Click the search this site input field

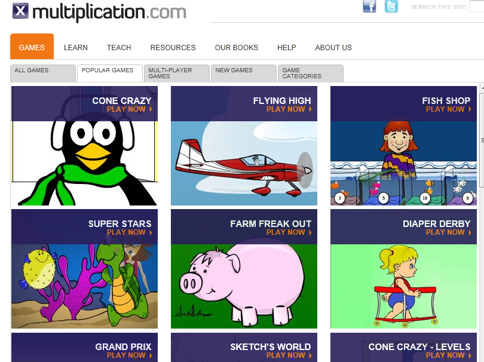pyautogui.click(x=477, y=6)
